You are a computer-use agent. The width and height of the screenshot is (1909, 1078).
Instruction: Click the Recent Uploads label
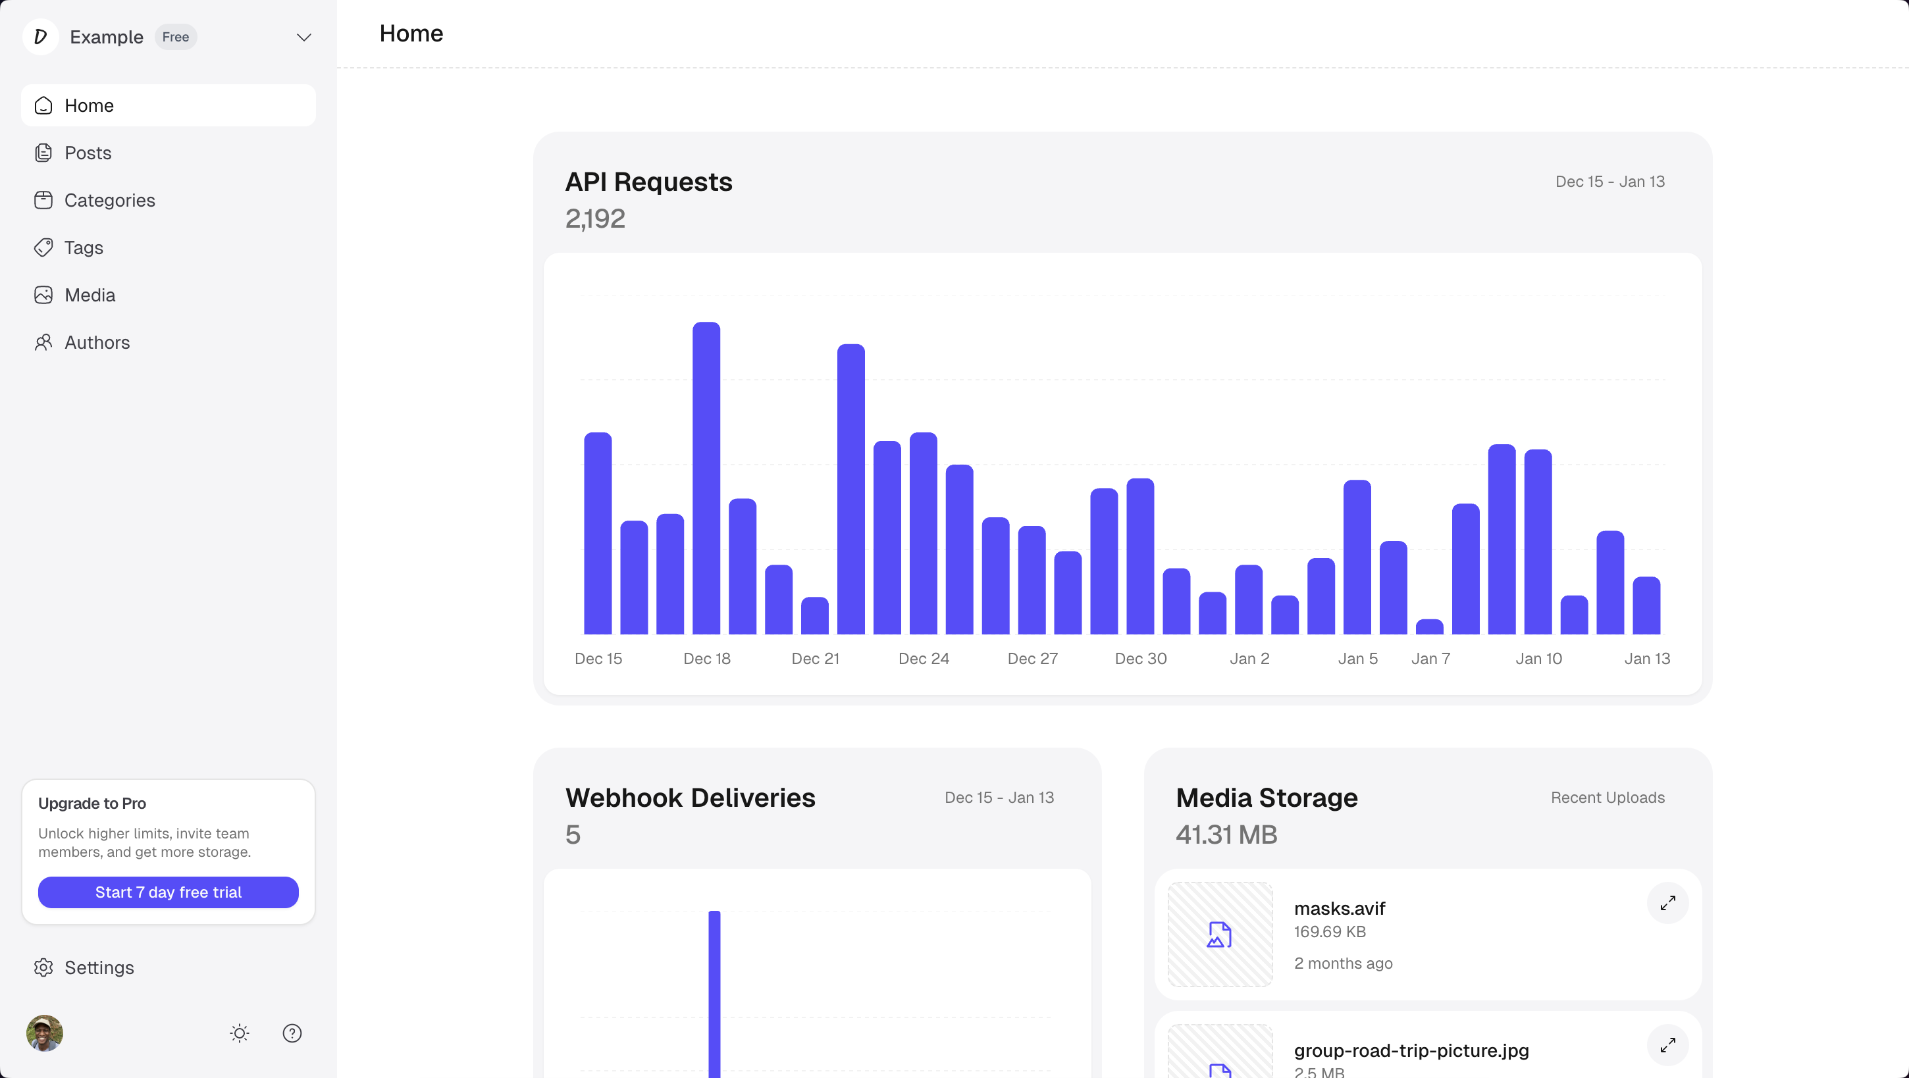click(x=1608, y=797)
